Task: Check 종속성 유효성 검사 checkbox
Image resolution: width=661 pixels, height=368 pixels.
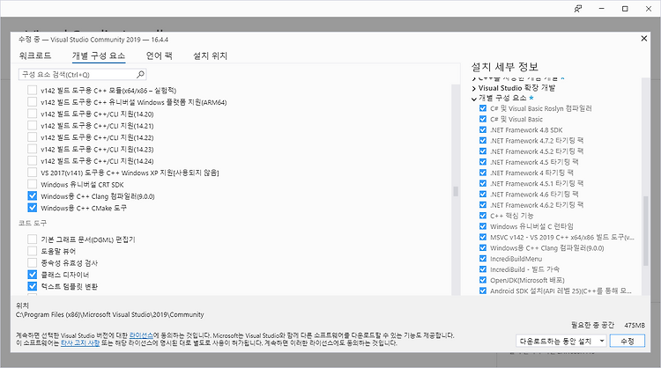Action: (x=32, y=263)
